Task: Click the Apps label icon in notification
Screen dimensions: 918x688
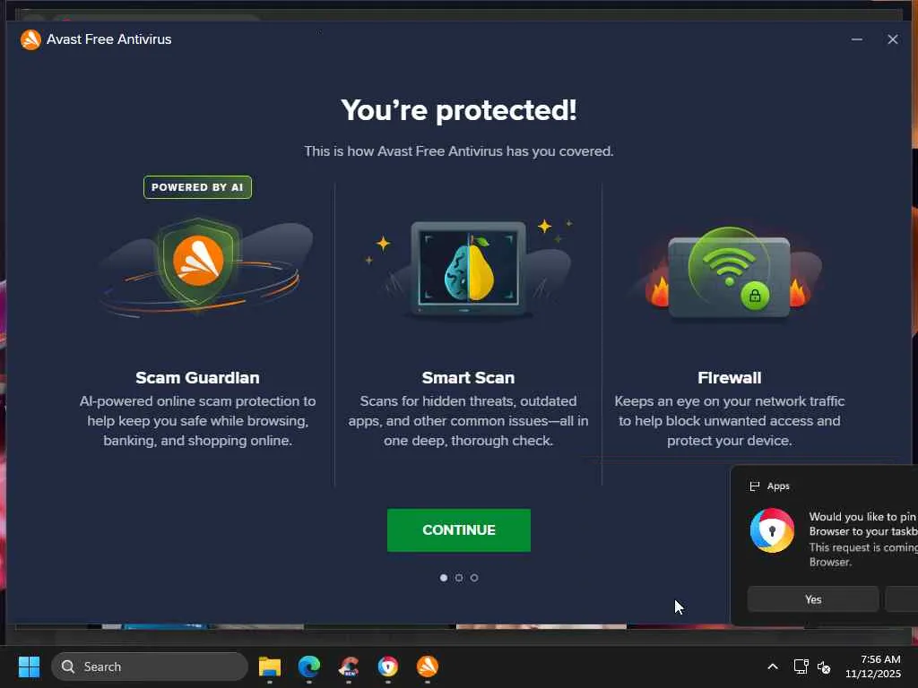Action: [x=755, y=486]
